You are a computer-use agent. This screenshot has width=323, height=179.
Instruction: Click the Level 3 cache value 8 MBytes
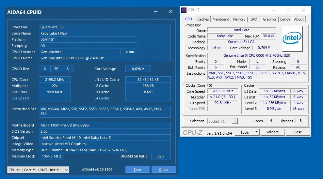[x=274, y=109]
